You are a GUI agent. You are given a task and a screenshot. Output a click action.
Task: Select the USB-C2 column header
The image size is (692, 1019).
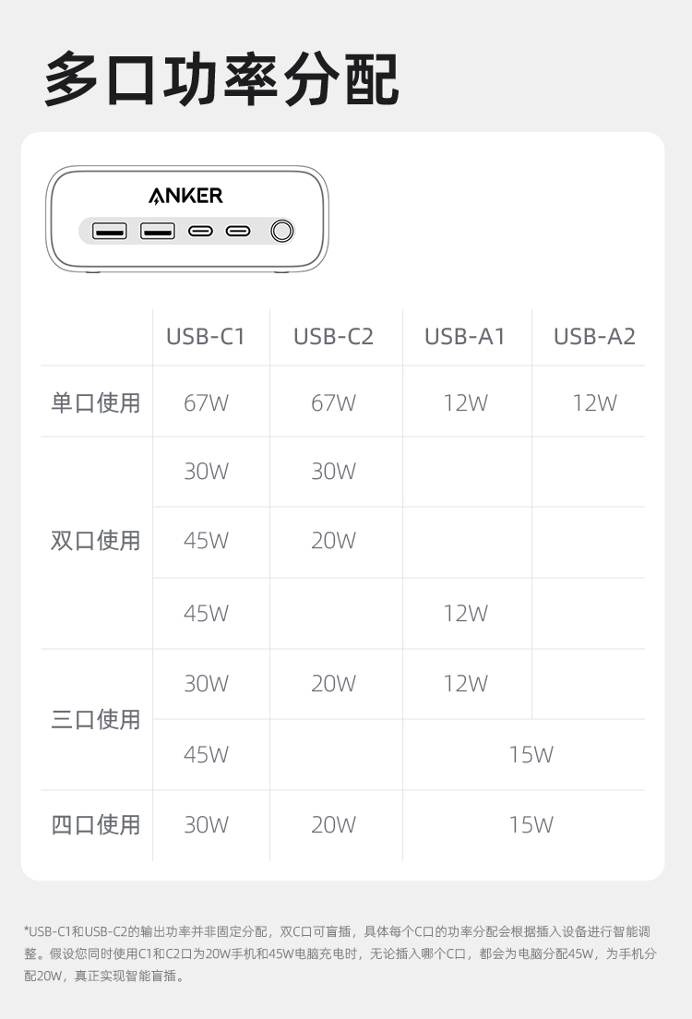tap(333, 336)
